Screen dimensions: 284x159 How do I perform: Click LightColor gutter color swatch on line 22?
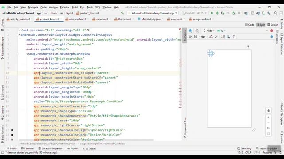point(12,130)
